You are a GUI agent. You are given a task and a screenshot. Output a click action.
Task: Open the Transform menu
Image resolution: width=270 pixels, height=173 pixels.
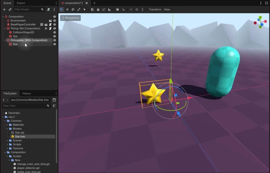pos(155,9)
